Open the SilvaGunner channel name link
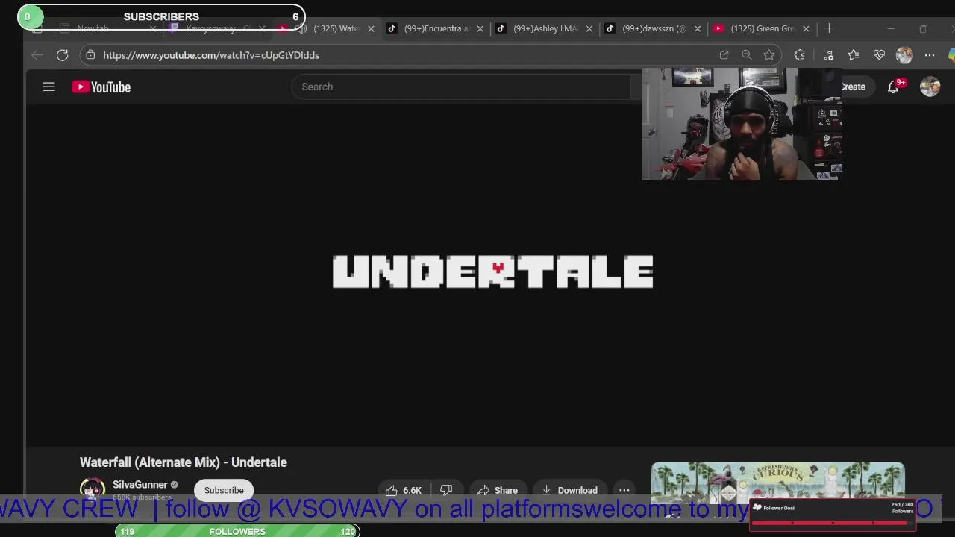 click(x=140, y=485)
